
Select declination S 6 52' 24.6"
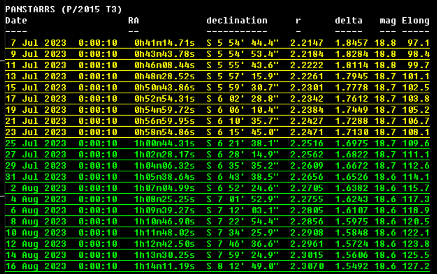tap(243, 188)
